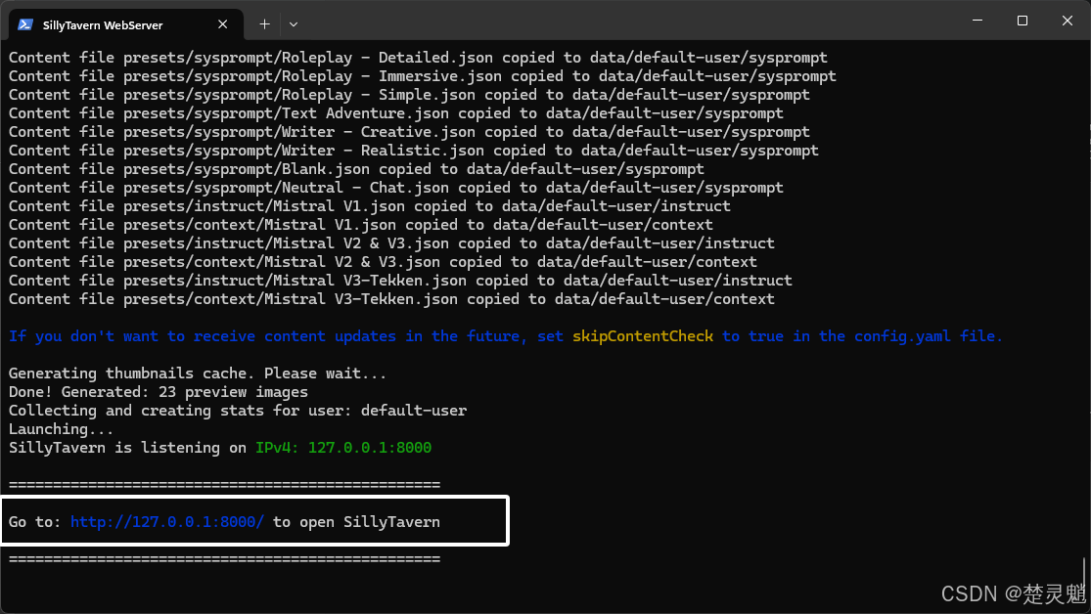Click the line mentioning instruct/Mistral V2 & V3.json
The width and height of the screenshot is (1091, 614).
391,243
